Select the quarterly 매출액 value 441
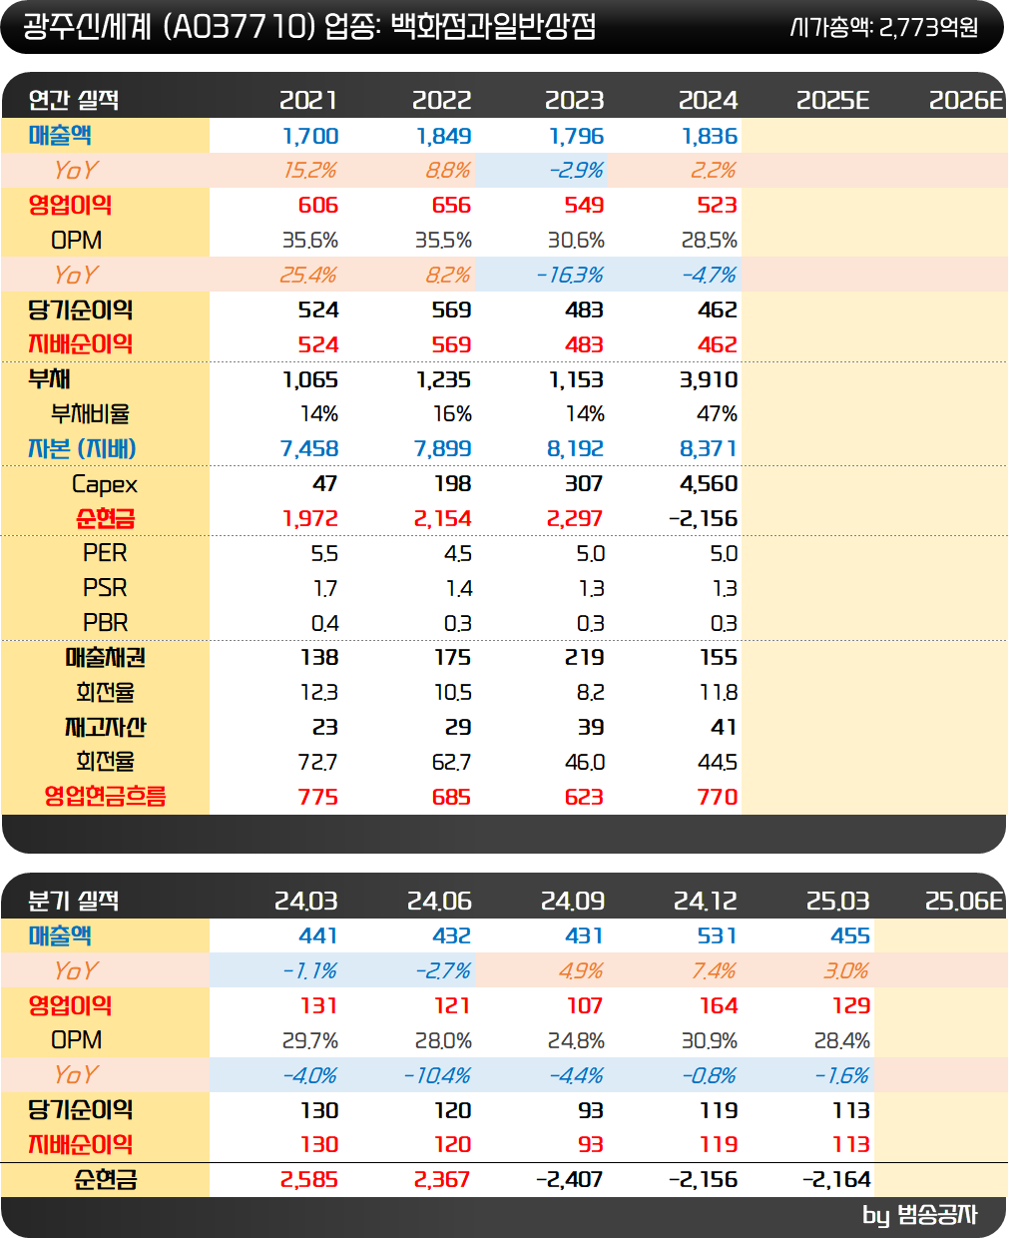The height and width of the screenshot is (1238, 1009). click(x=318, y=936)
